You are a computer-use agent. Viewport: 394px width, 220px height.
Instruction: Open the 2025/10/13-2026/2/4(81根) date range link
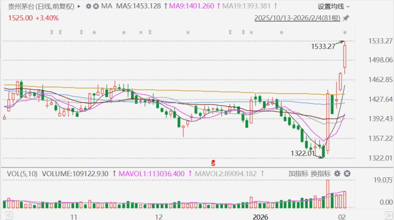(297, 18)
